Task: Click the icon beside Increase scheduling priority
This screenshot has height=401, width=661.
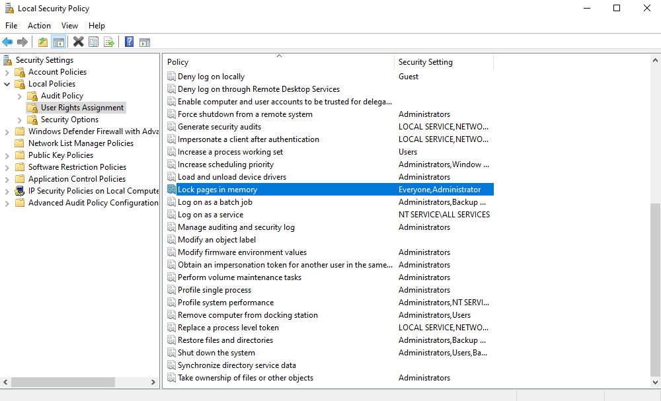Action: pyautogui.click(x=171, y=164)
